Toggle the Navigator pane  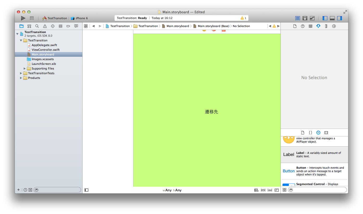tap(325, 18)
